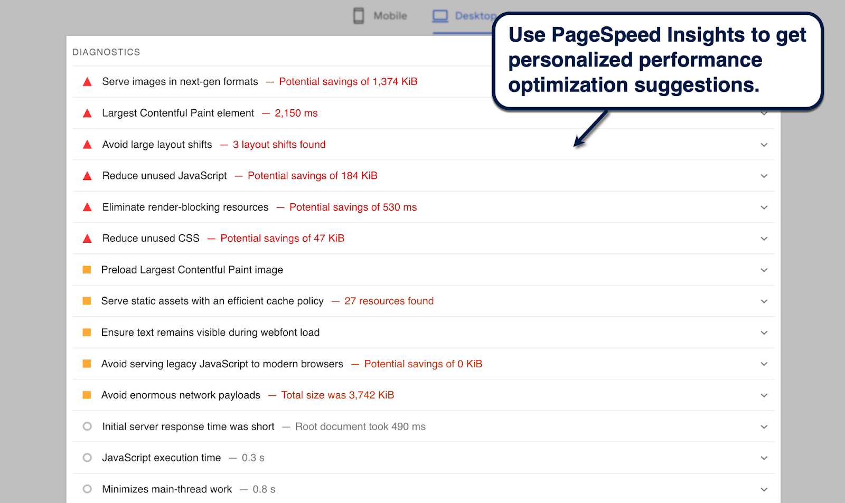Click 'Potential savings of 47 KiB' text
This screenshot has height=503, width=845.
pyautogui.click(x=283, y=239)
